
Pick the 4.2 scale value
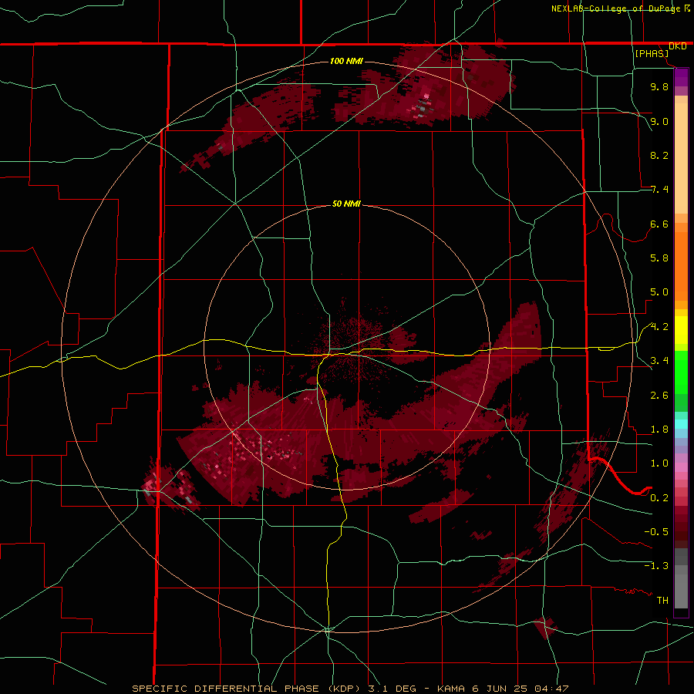click(x=659, y=327)
